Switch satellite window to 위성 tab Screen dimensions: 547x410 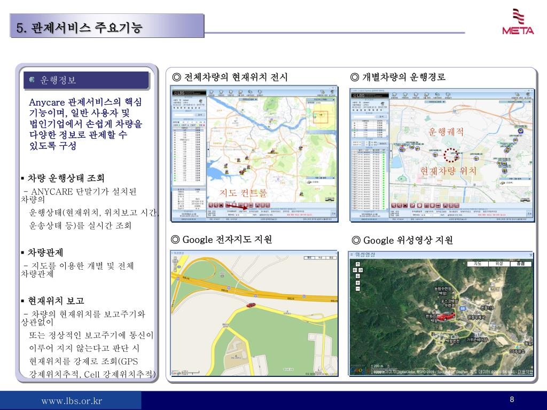[499, 264]
